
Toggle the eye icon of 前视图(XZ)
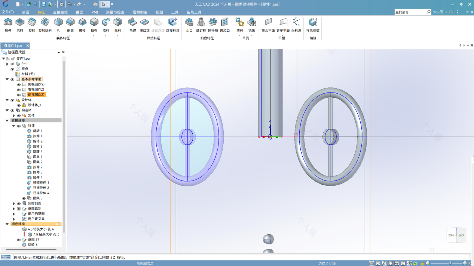coord(19,95)
